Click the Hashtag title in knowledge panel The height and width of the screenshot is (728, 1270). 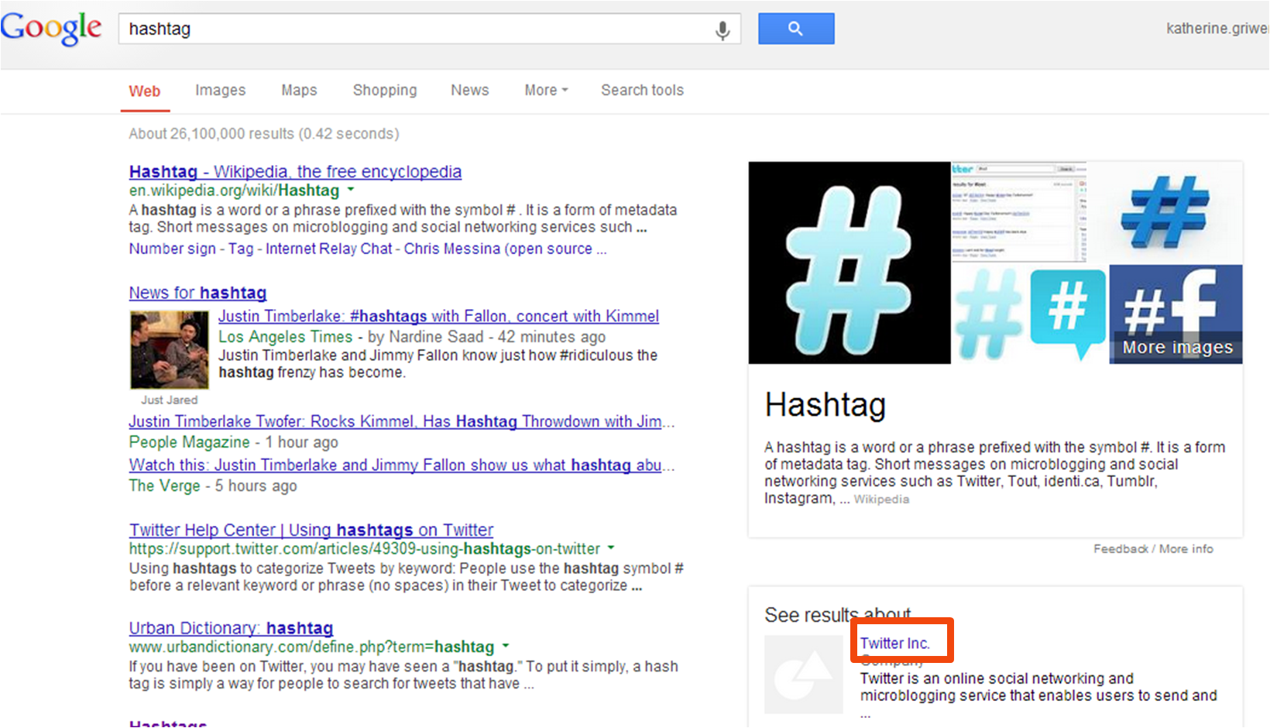[825, 405]
